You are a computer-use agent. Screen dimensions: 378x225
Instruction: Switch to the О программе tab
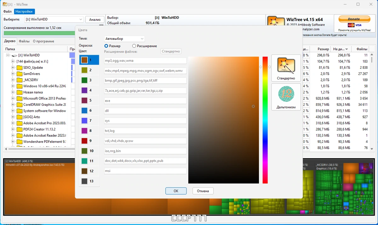pos(43,41)
